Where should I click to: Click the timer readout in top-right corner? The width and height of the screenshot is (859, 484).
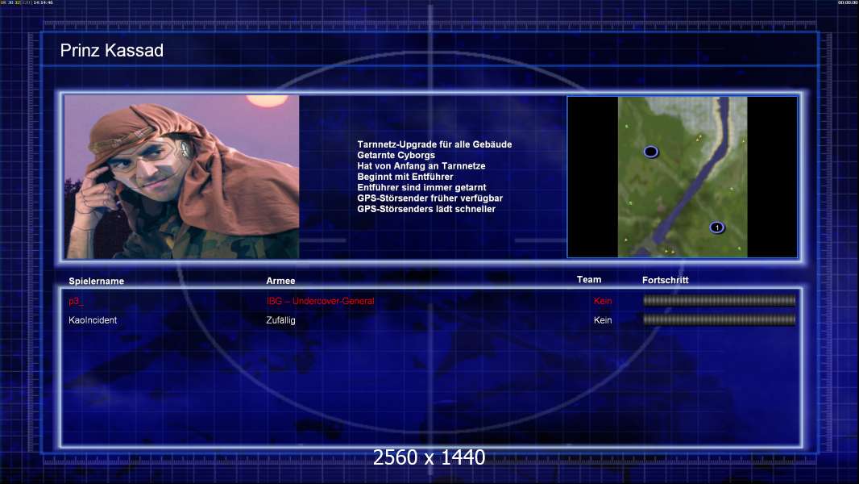[x=848, y=2]
